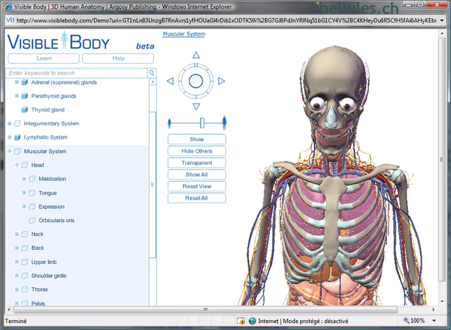Toggle visibility cube for Shoulder girdle
The image size is (451, 330).
click(25, 276)
